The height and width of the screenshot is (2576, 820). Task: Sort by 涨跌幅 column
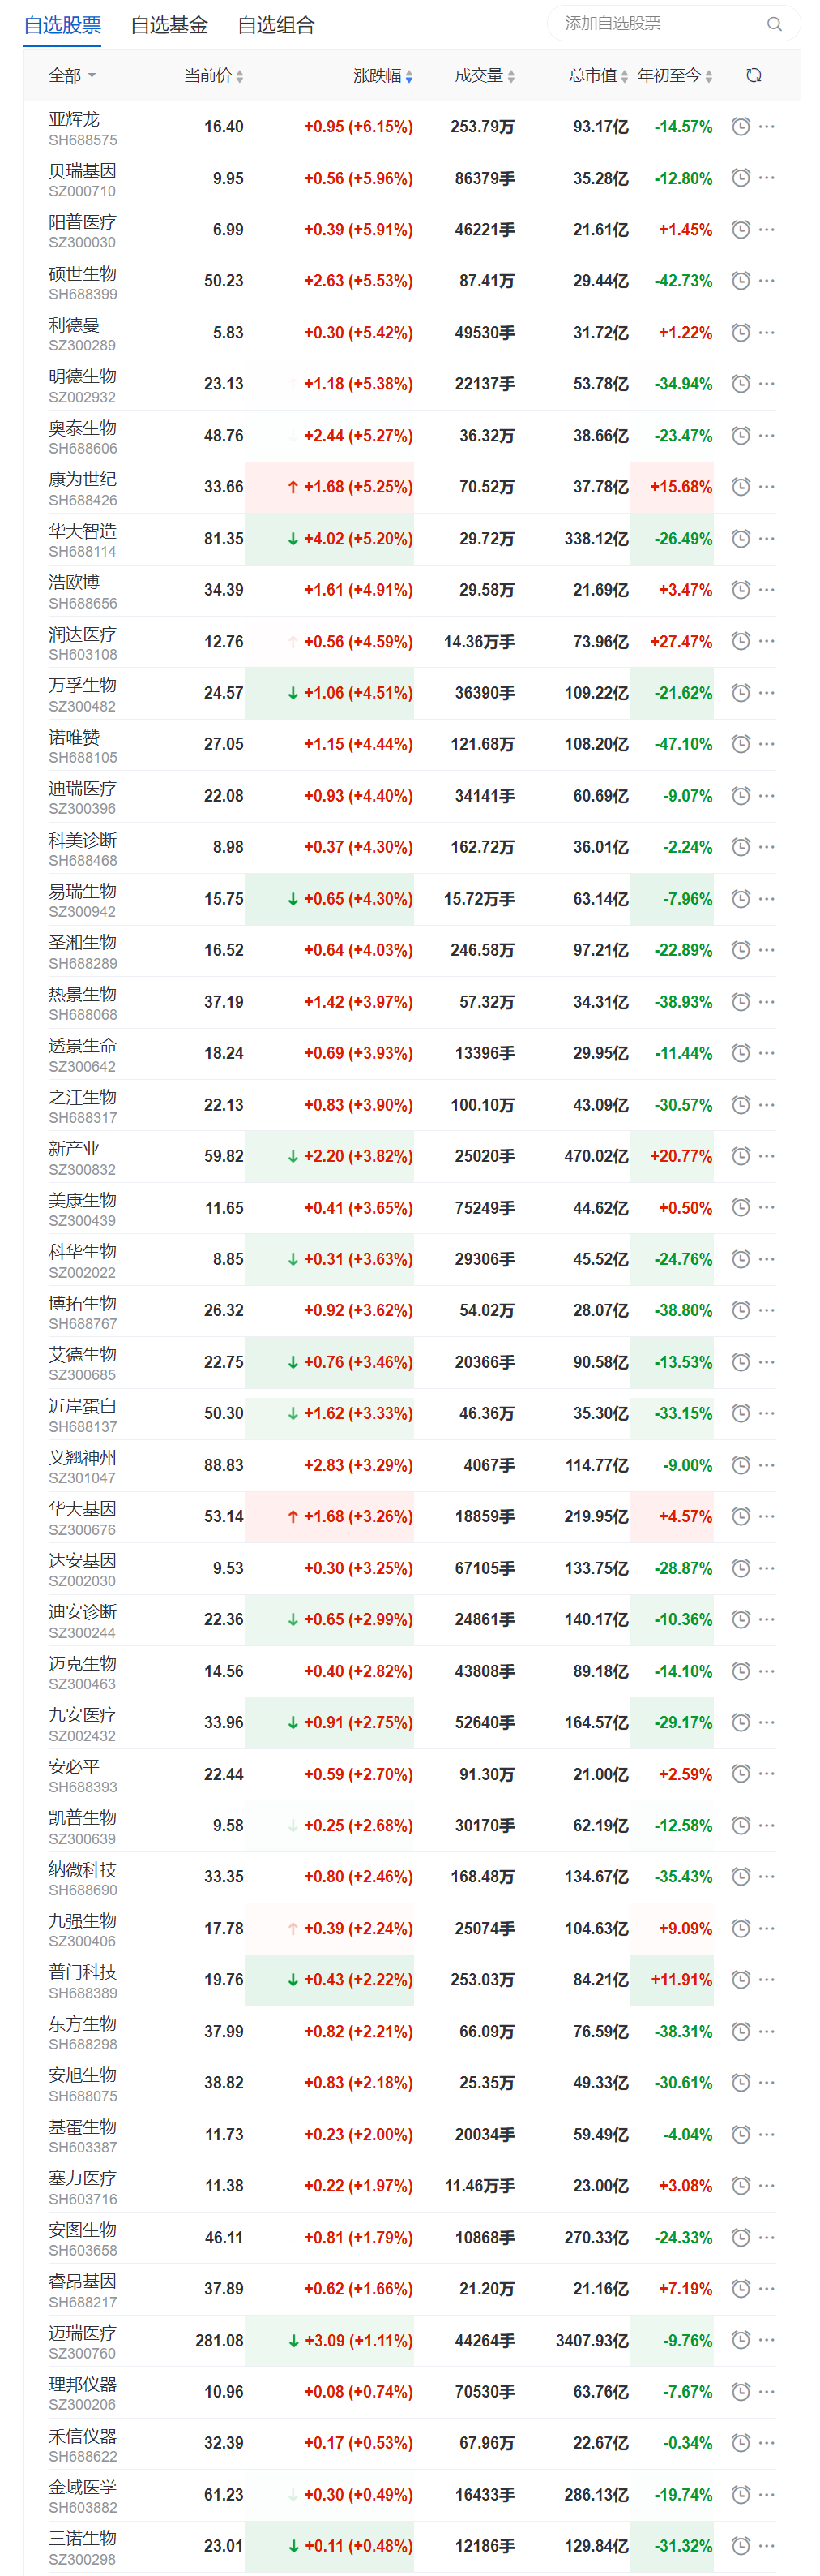point(382,76)
